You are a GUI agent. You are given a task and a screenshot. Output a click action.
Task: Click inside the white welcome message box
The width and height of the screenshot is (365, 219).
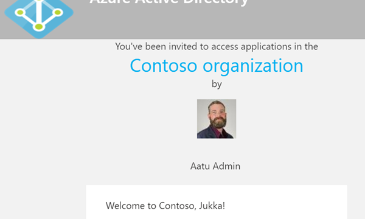click(x=217, y=202)
